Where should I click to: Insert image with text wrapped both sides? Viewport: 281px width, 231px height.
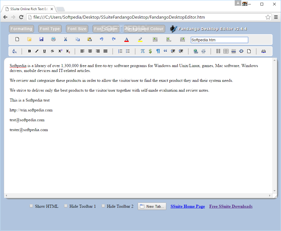tap(155, 40)
